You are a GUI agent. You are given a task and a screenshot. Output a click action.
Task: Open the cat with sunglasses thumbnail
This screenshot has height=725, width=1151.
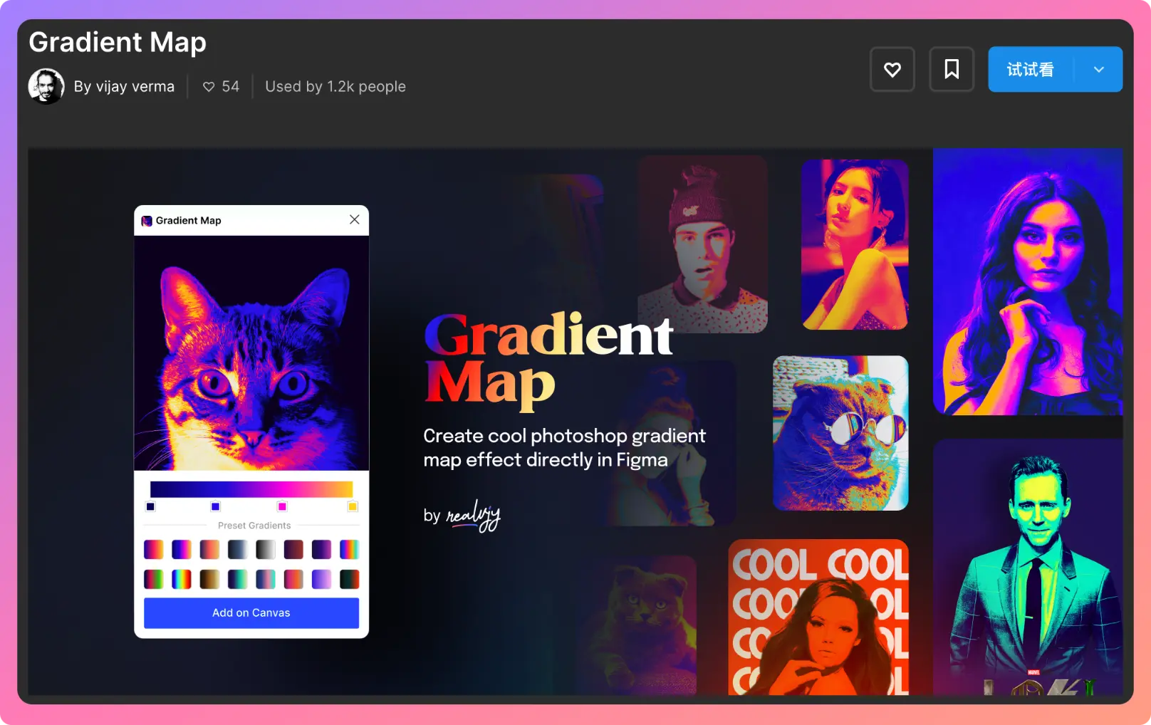pyautogui.click(x=840, y=433)
